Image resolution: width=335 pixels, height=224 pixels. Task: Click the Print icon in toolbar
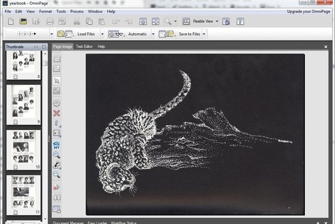point(50,21)
